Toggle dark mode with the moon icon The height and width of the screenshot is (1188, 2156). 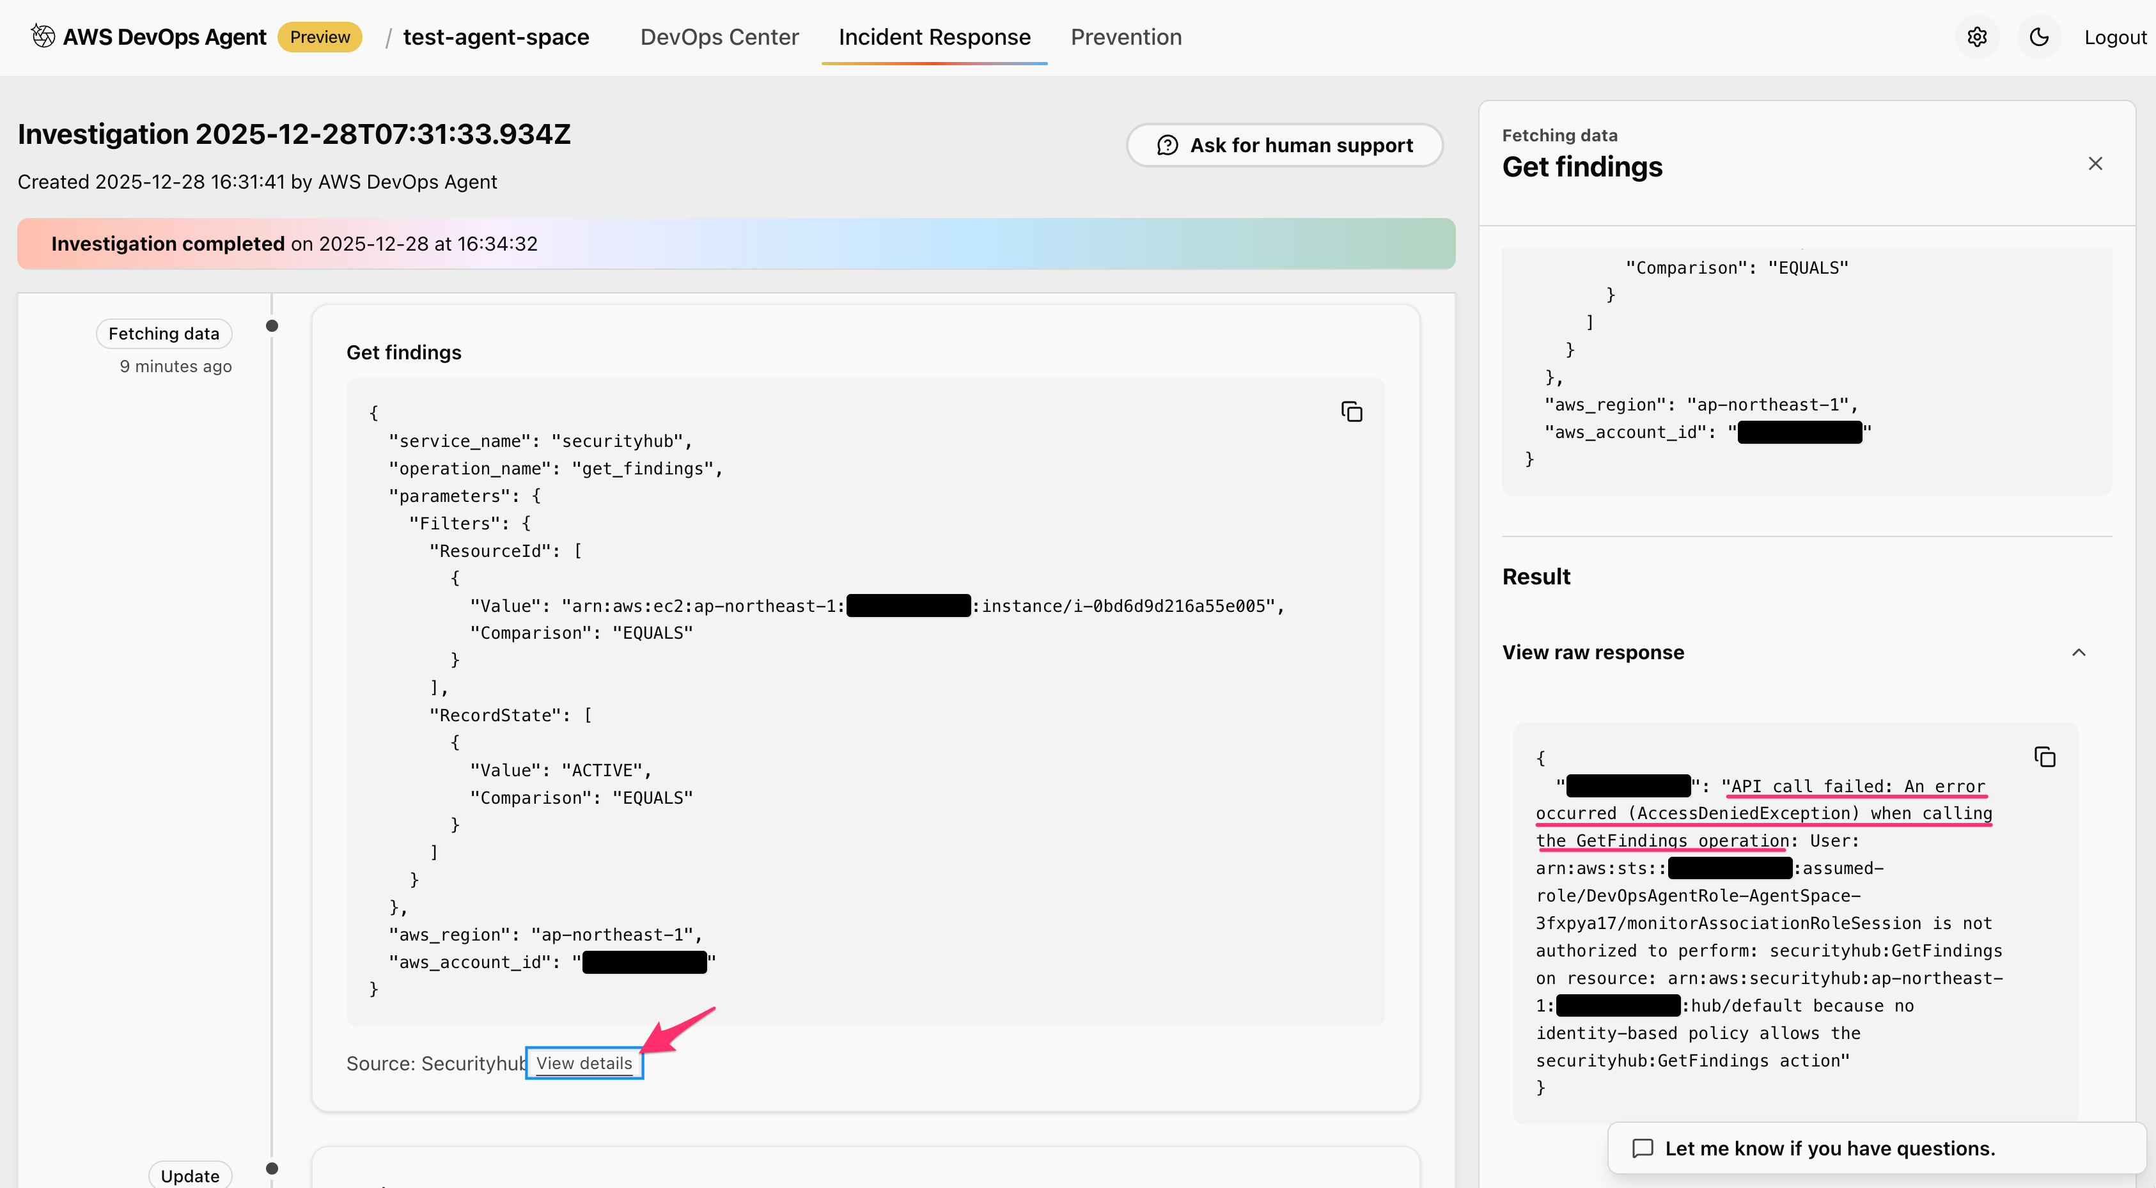tap(2038, 36)
